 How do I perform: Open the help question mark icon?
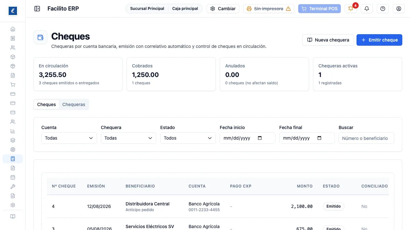pos(383,9)
